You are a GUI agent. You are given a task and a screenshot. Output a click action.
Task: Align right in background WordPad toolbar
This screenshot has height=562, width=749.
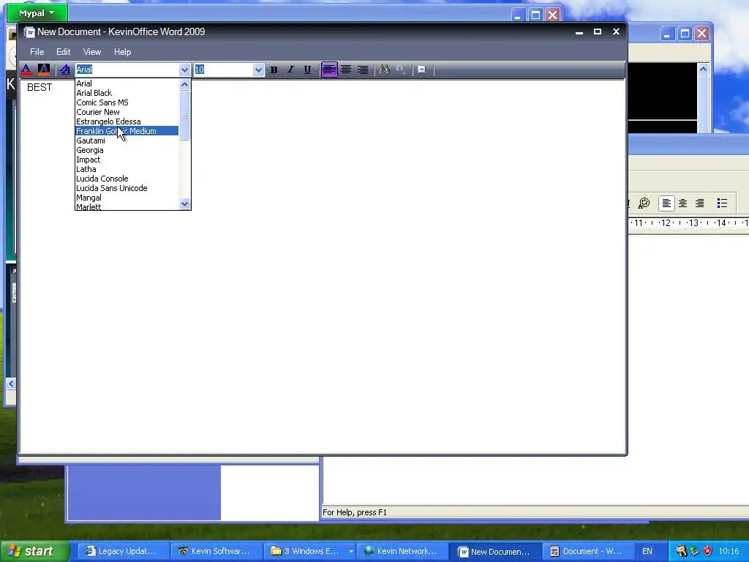click(x=700, y=203)
